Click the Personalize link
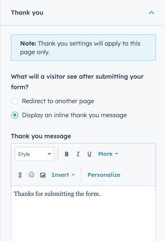Screen dimensions: 165x241 coord(104,175)
